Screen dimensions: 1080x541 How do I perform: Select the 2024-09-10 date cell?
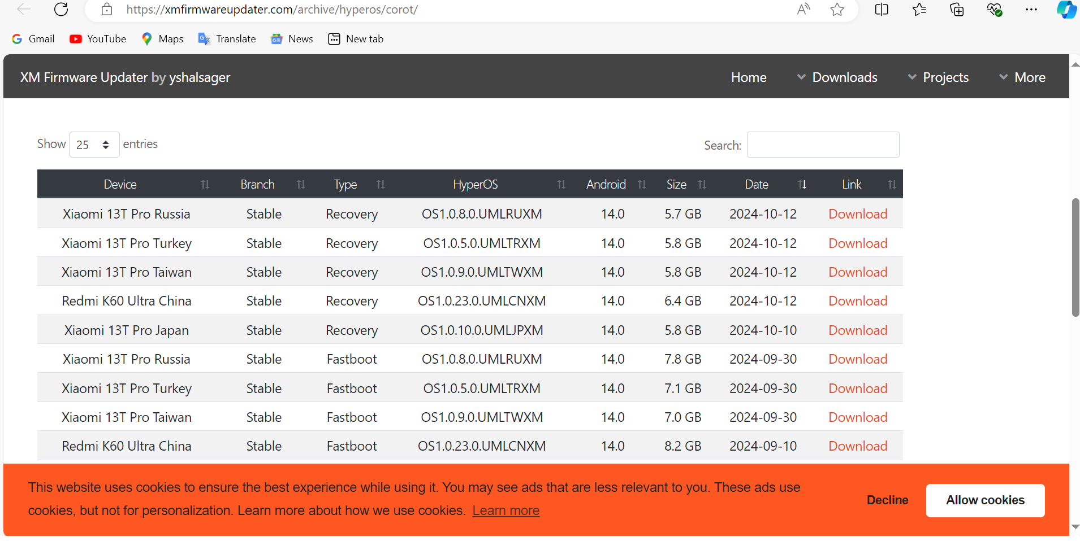coord(763,446)
